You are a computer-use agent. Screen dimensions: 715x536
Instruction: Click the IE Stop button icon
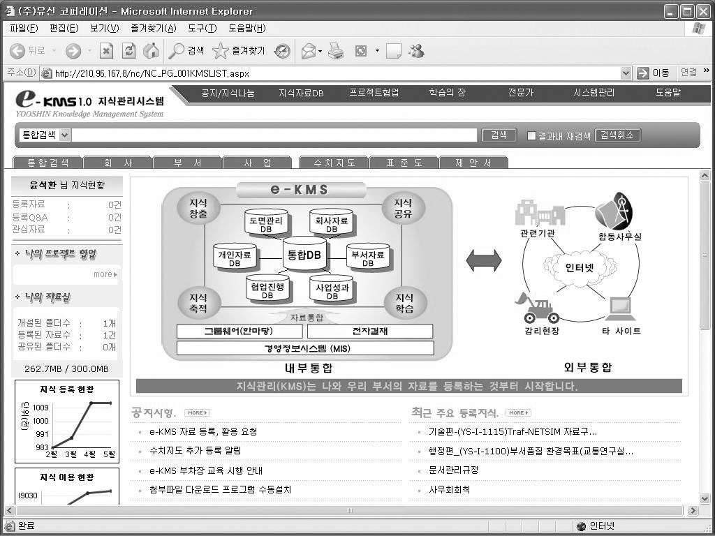coord(106,51)
